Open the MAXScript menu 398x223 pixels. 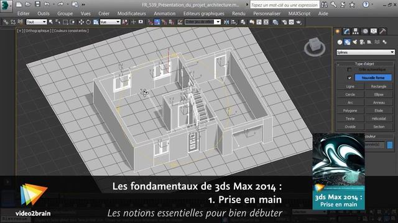pos(299,14)
